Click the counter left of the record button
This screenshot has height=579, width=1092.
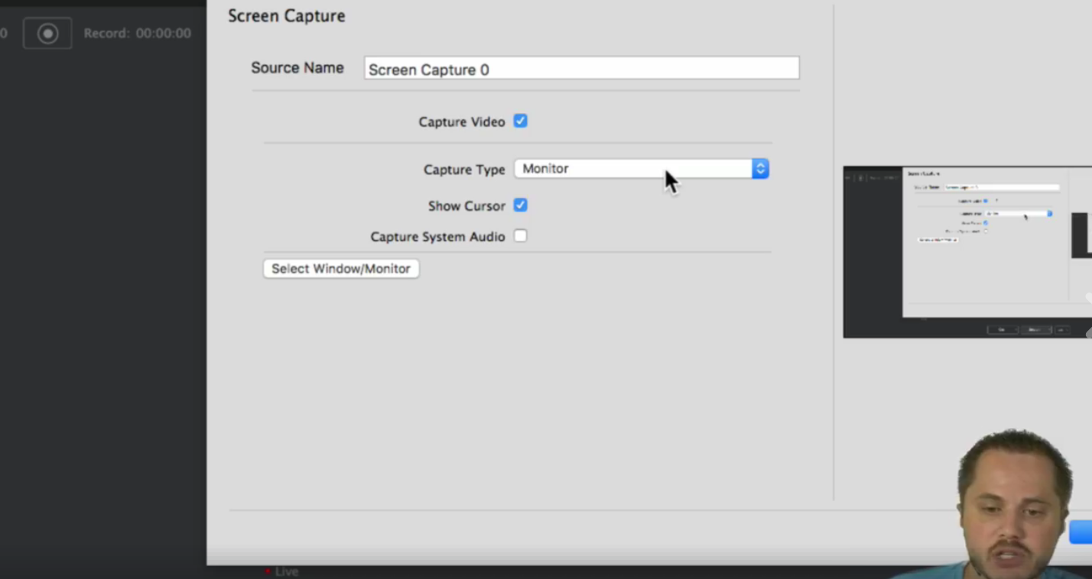point(4,34)
